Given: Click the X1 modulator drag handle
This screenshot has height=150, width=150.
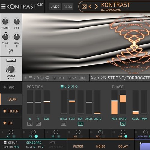Looking at the screenshot, I should pos(2,132).
